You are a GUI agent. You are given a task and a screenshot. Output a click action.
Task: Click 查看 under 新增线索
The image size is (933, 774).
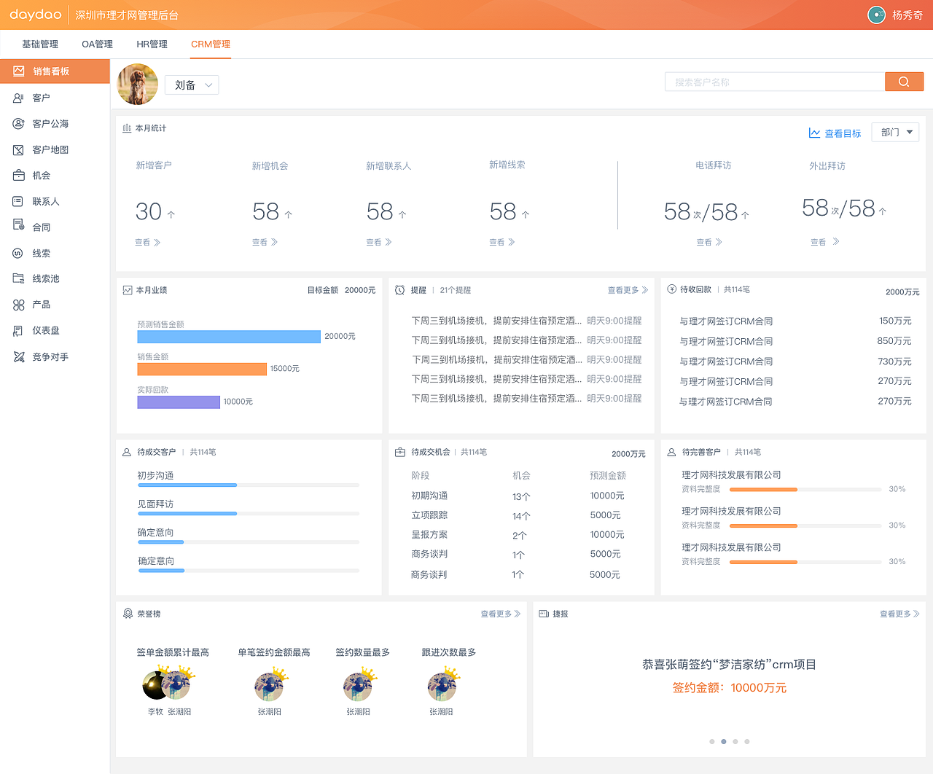click(502, 242)
